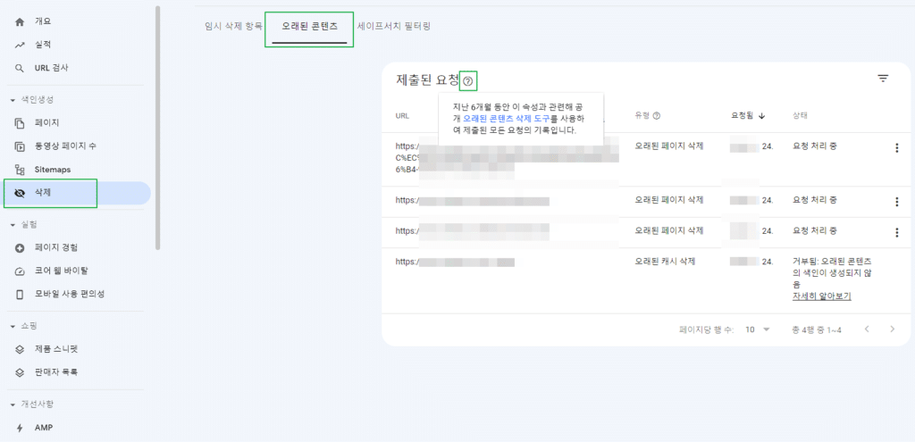Open 모바일 사용 편의성 menu item
Screen dimensions: 915x442
point(70,295)
